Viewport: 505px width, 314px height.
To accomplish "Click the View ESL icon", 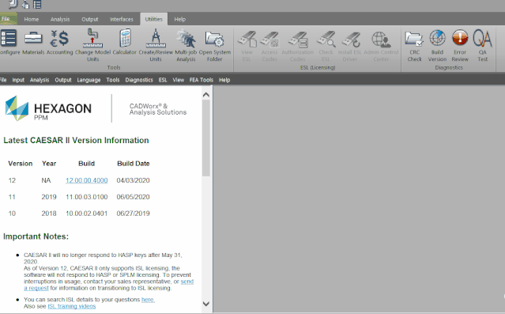I will tap(247, 46).
